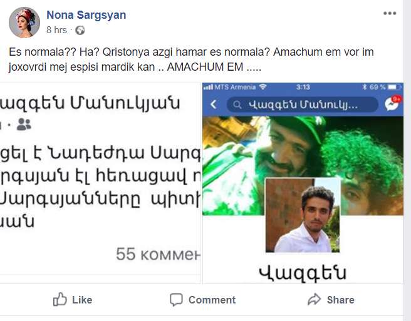Click the man's profile photo in white shirt
The width and height of the screenshot is (411, 321).
303,215
